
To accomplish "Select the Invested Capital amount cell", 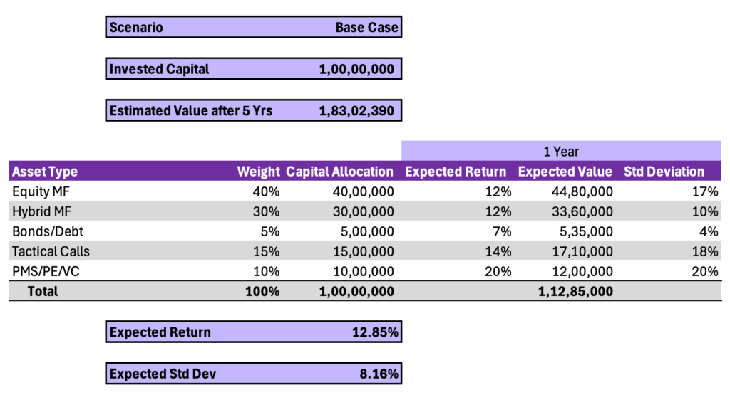I will [356, 69].
